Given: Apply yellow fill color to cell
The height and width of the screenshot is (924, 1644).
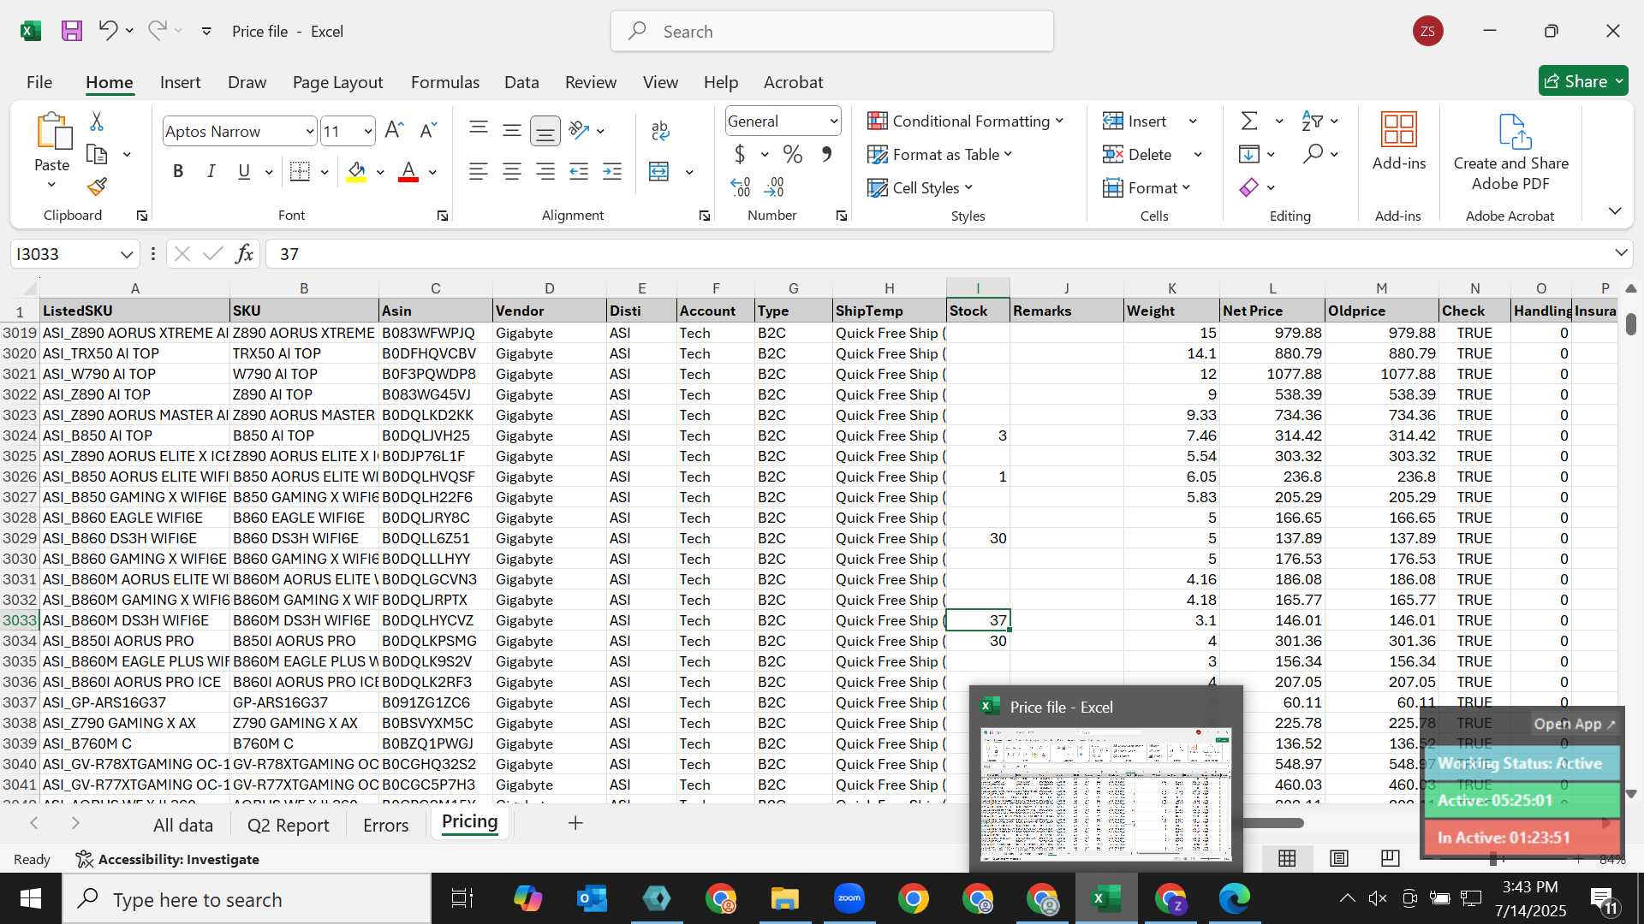Looking at the screenshot, I should (357, 172).
